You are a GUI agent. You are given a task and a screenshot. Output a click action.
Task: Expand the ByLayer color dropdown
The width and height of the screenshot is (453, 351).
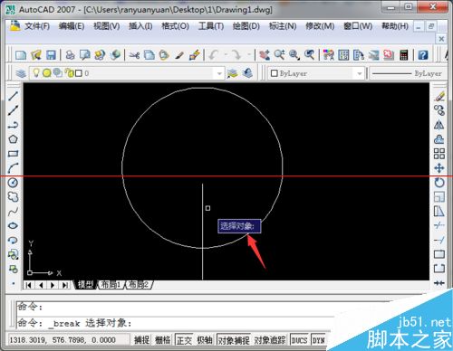click(x=360, y=73)
